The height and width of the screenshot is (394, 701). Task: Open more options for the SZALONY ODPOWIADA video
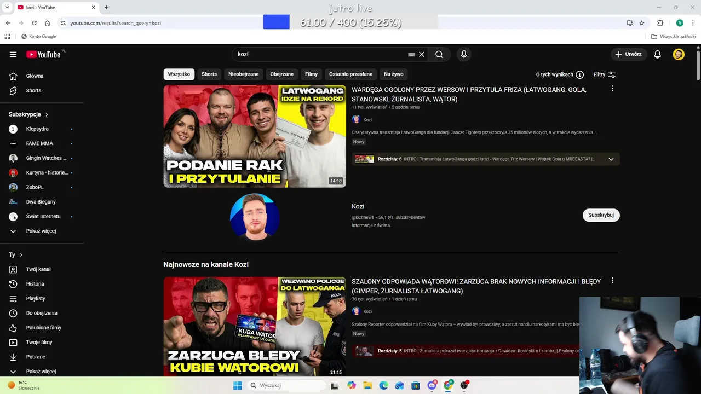point(612,281)
